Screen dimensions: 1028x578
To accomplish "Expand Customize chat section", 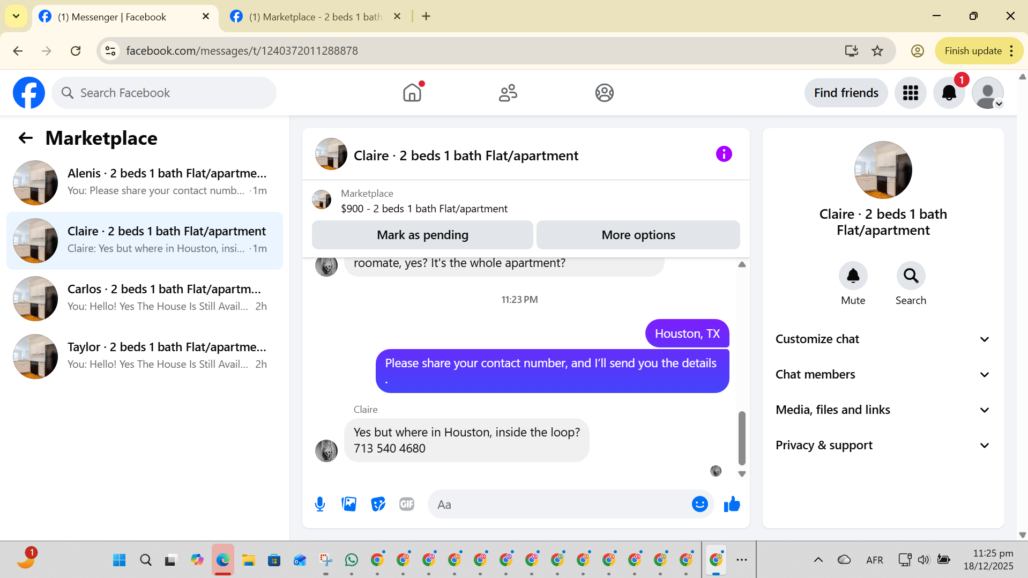I will (883, 339).
